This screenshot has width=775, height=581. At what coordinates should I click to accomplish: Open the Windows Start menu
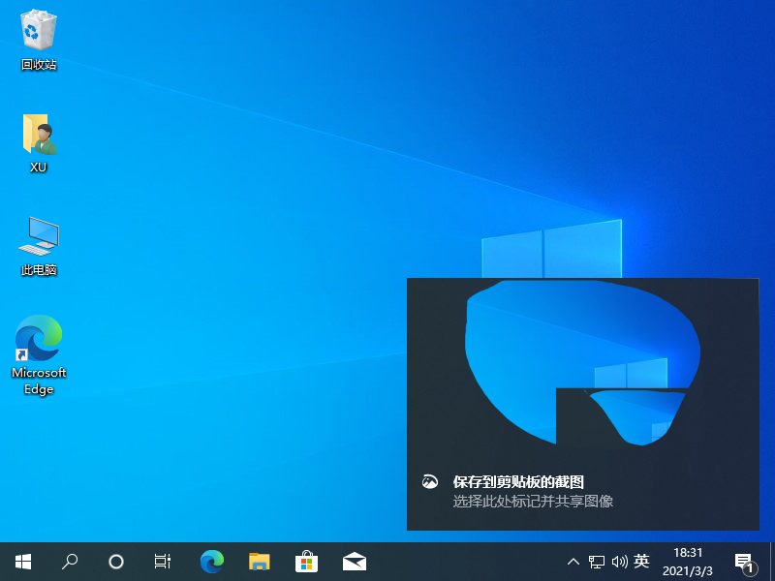[x=23, y=561]
